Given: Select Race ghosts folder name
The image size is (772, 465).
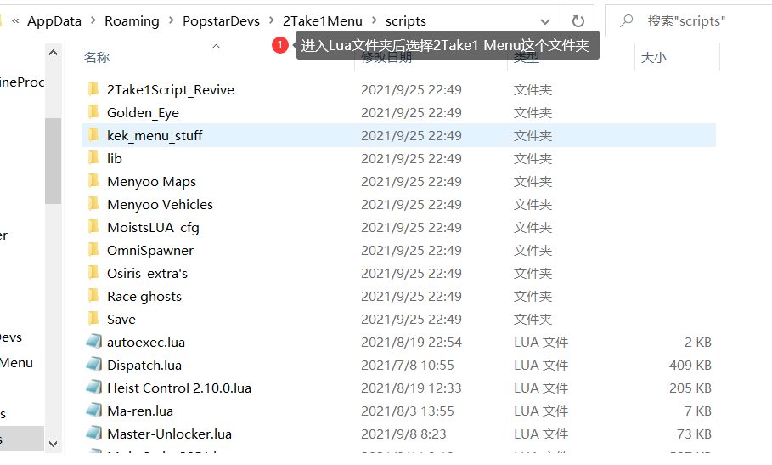Looking at the screenshot, I should click(x=144, y=297).
